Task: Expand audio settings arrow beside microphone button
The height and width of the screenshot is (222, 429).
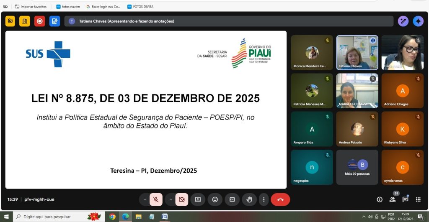Action: pyautogui.click(x=145, y=199)
